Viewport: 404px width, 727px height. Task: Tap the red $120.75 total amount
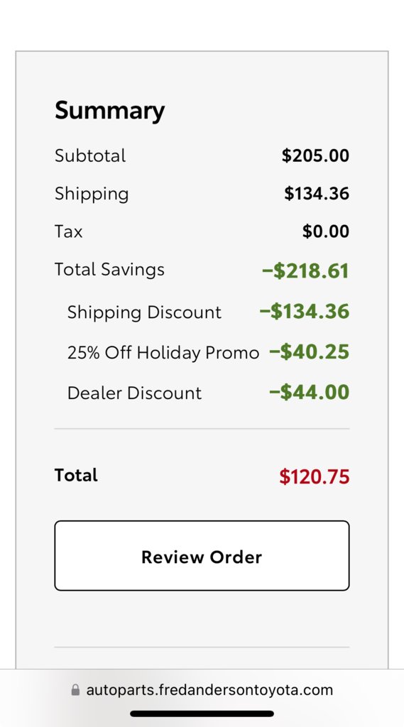coord(314,476)
